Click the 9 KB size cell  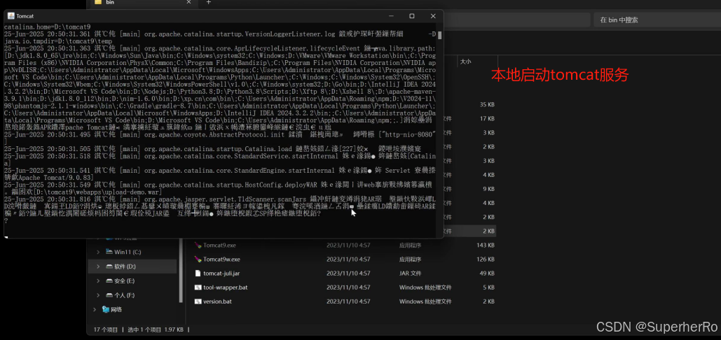[488, 189]
